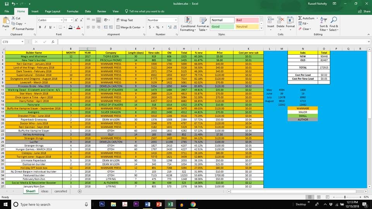Expand the Merge & Center options arrow
This screenshot has width=372, height=209.
(143, 27)
